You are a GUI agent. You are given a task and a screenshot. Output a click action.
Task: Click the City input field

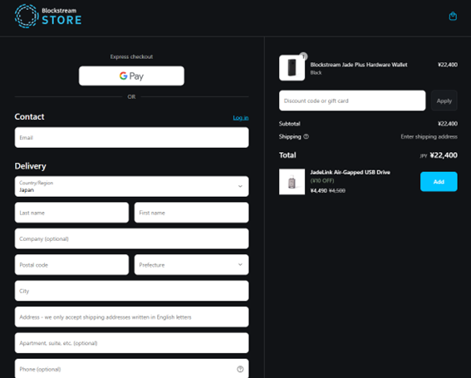pos(131,291)
